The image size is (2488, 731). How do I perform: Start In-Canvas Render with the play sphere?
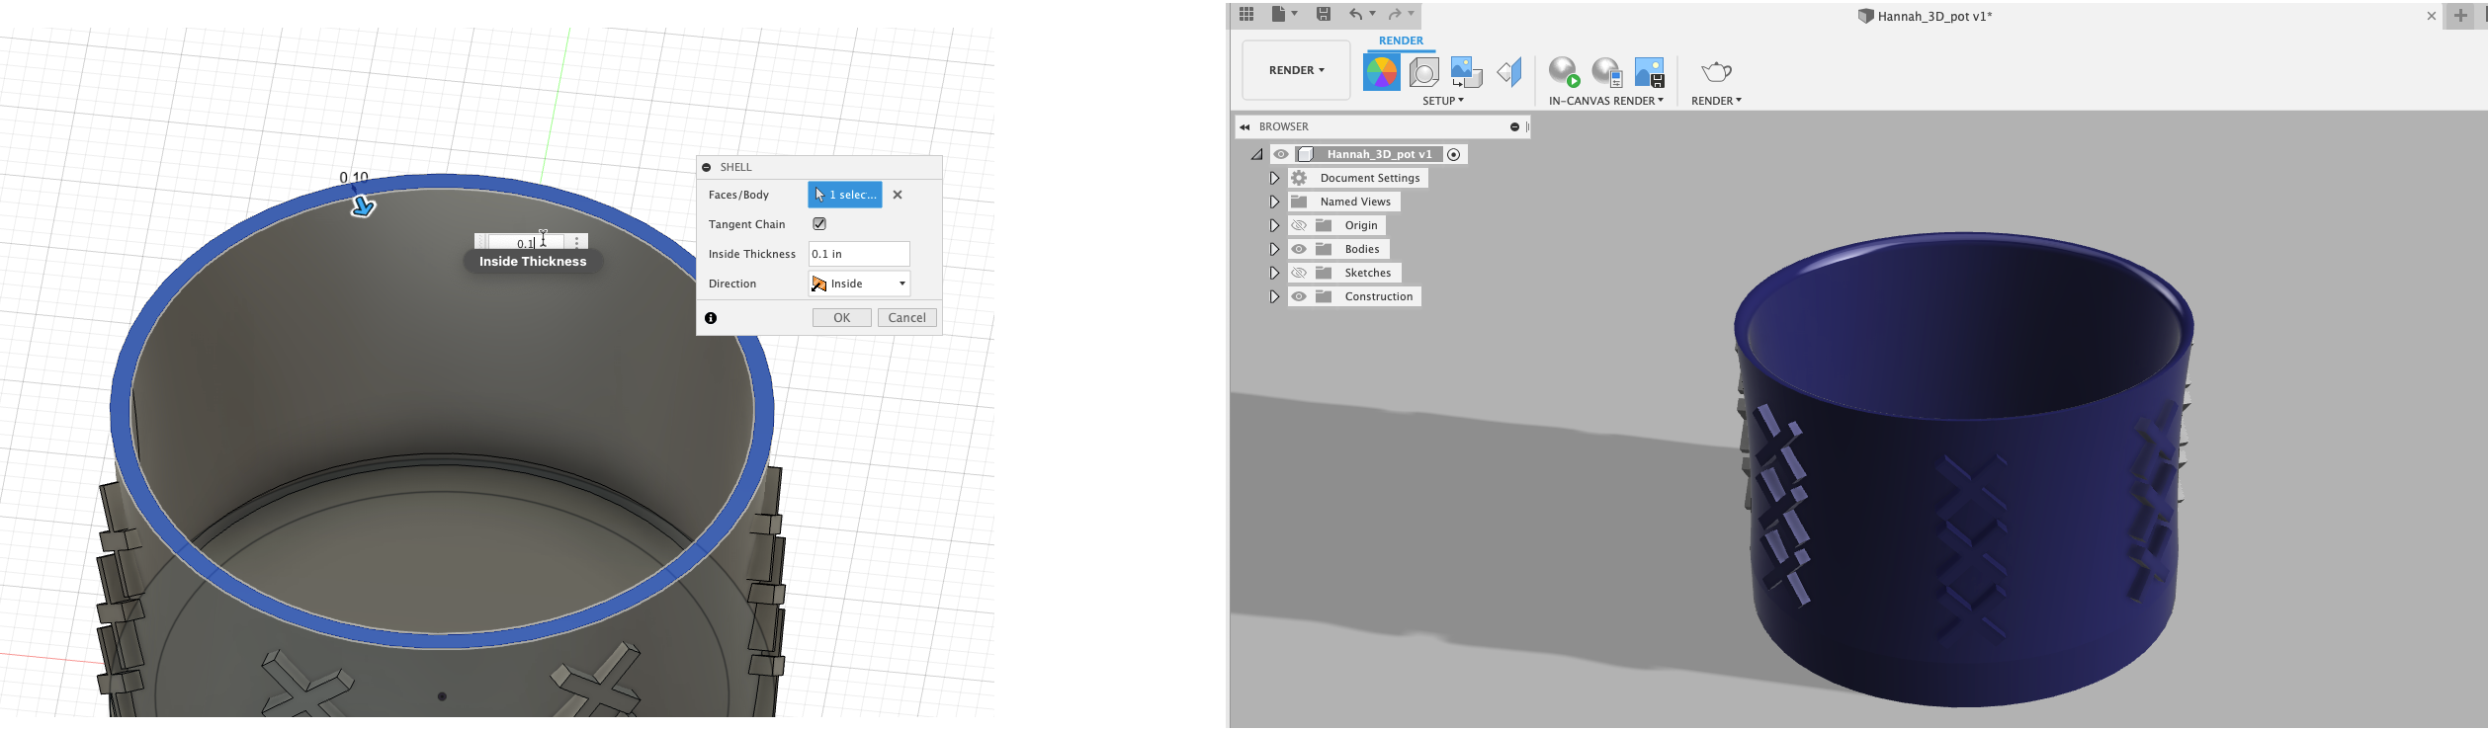[x=1564, y=72]
